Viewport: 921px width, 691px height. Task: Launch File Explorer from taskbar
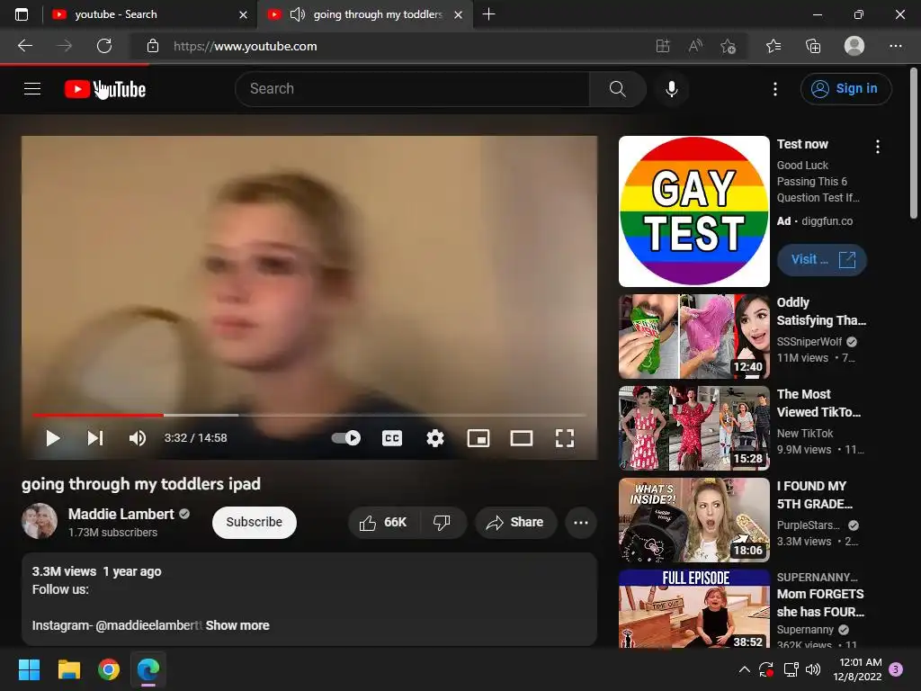tap(68, 669)
